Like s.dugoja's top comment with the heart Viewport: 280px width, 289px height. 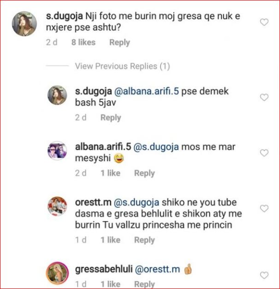[x=264, y=22]
